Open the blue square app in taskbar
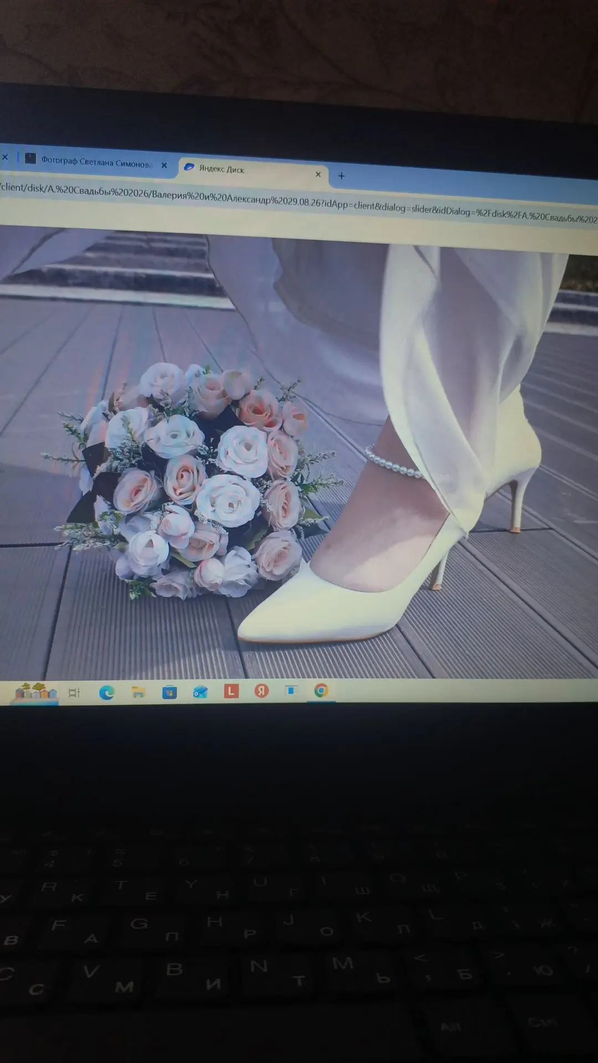Screen dimensions: 598x1063 (x=291, y=690)
